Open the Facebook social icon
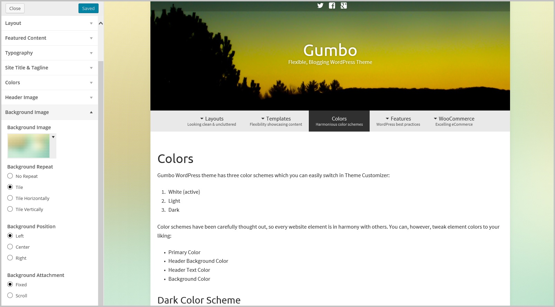 [332, 6]
